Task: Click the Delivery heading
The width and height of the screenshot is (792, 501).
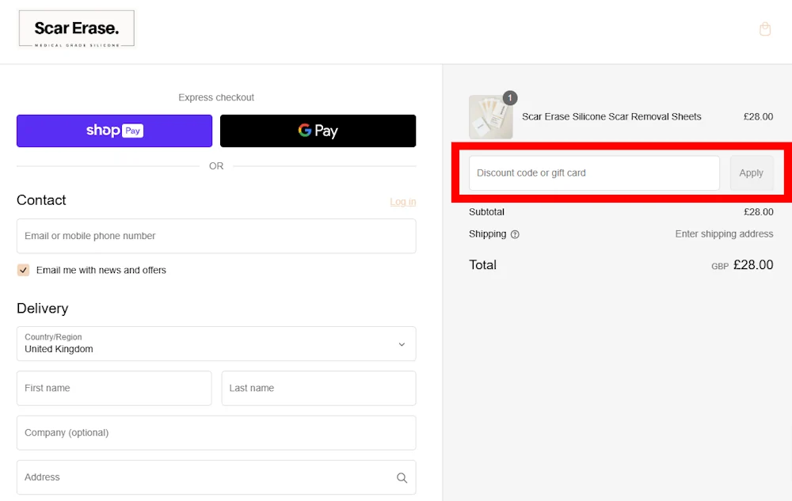Action: (x=43, y=308)
